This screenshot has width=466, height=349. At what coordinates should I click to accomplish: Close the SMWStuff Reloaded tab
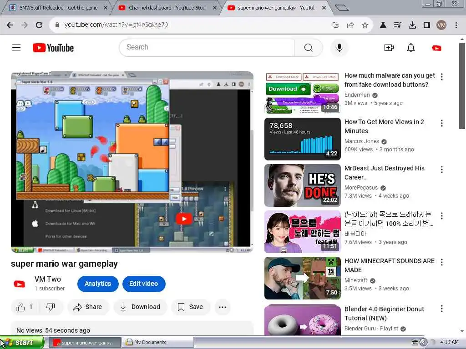(x=105, y=8)
